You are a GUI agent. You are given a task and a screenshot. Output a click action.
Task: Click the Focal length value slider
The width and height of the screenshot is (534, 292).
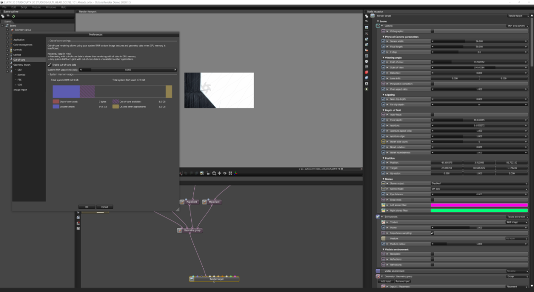(x=479, y=46)
